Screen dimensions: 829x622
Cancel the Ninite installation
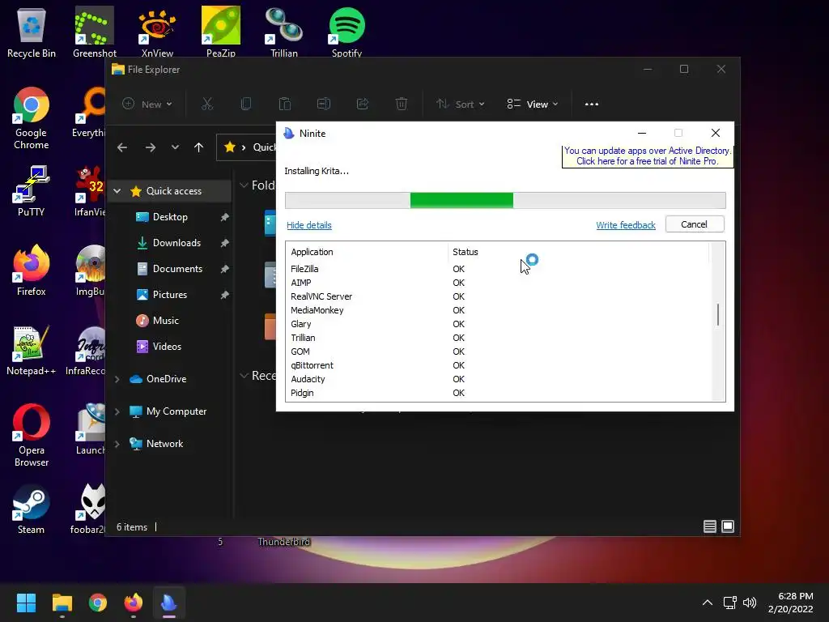pyautogui.click(x=694, y=224)
